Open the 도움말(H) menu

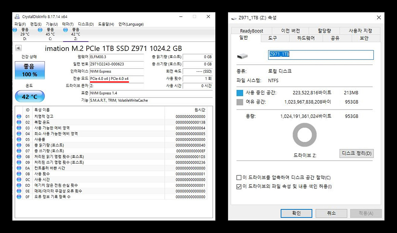(106, 24)
